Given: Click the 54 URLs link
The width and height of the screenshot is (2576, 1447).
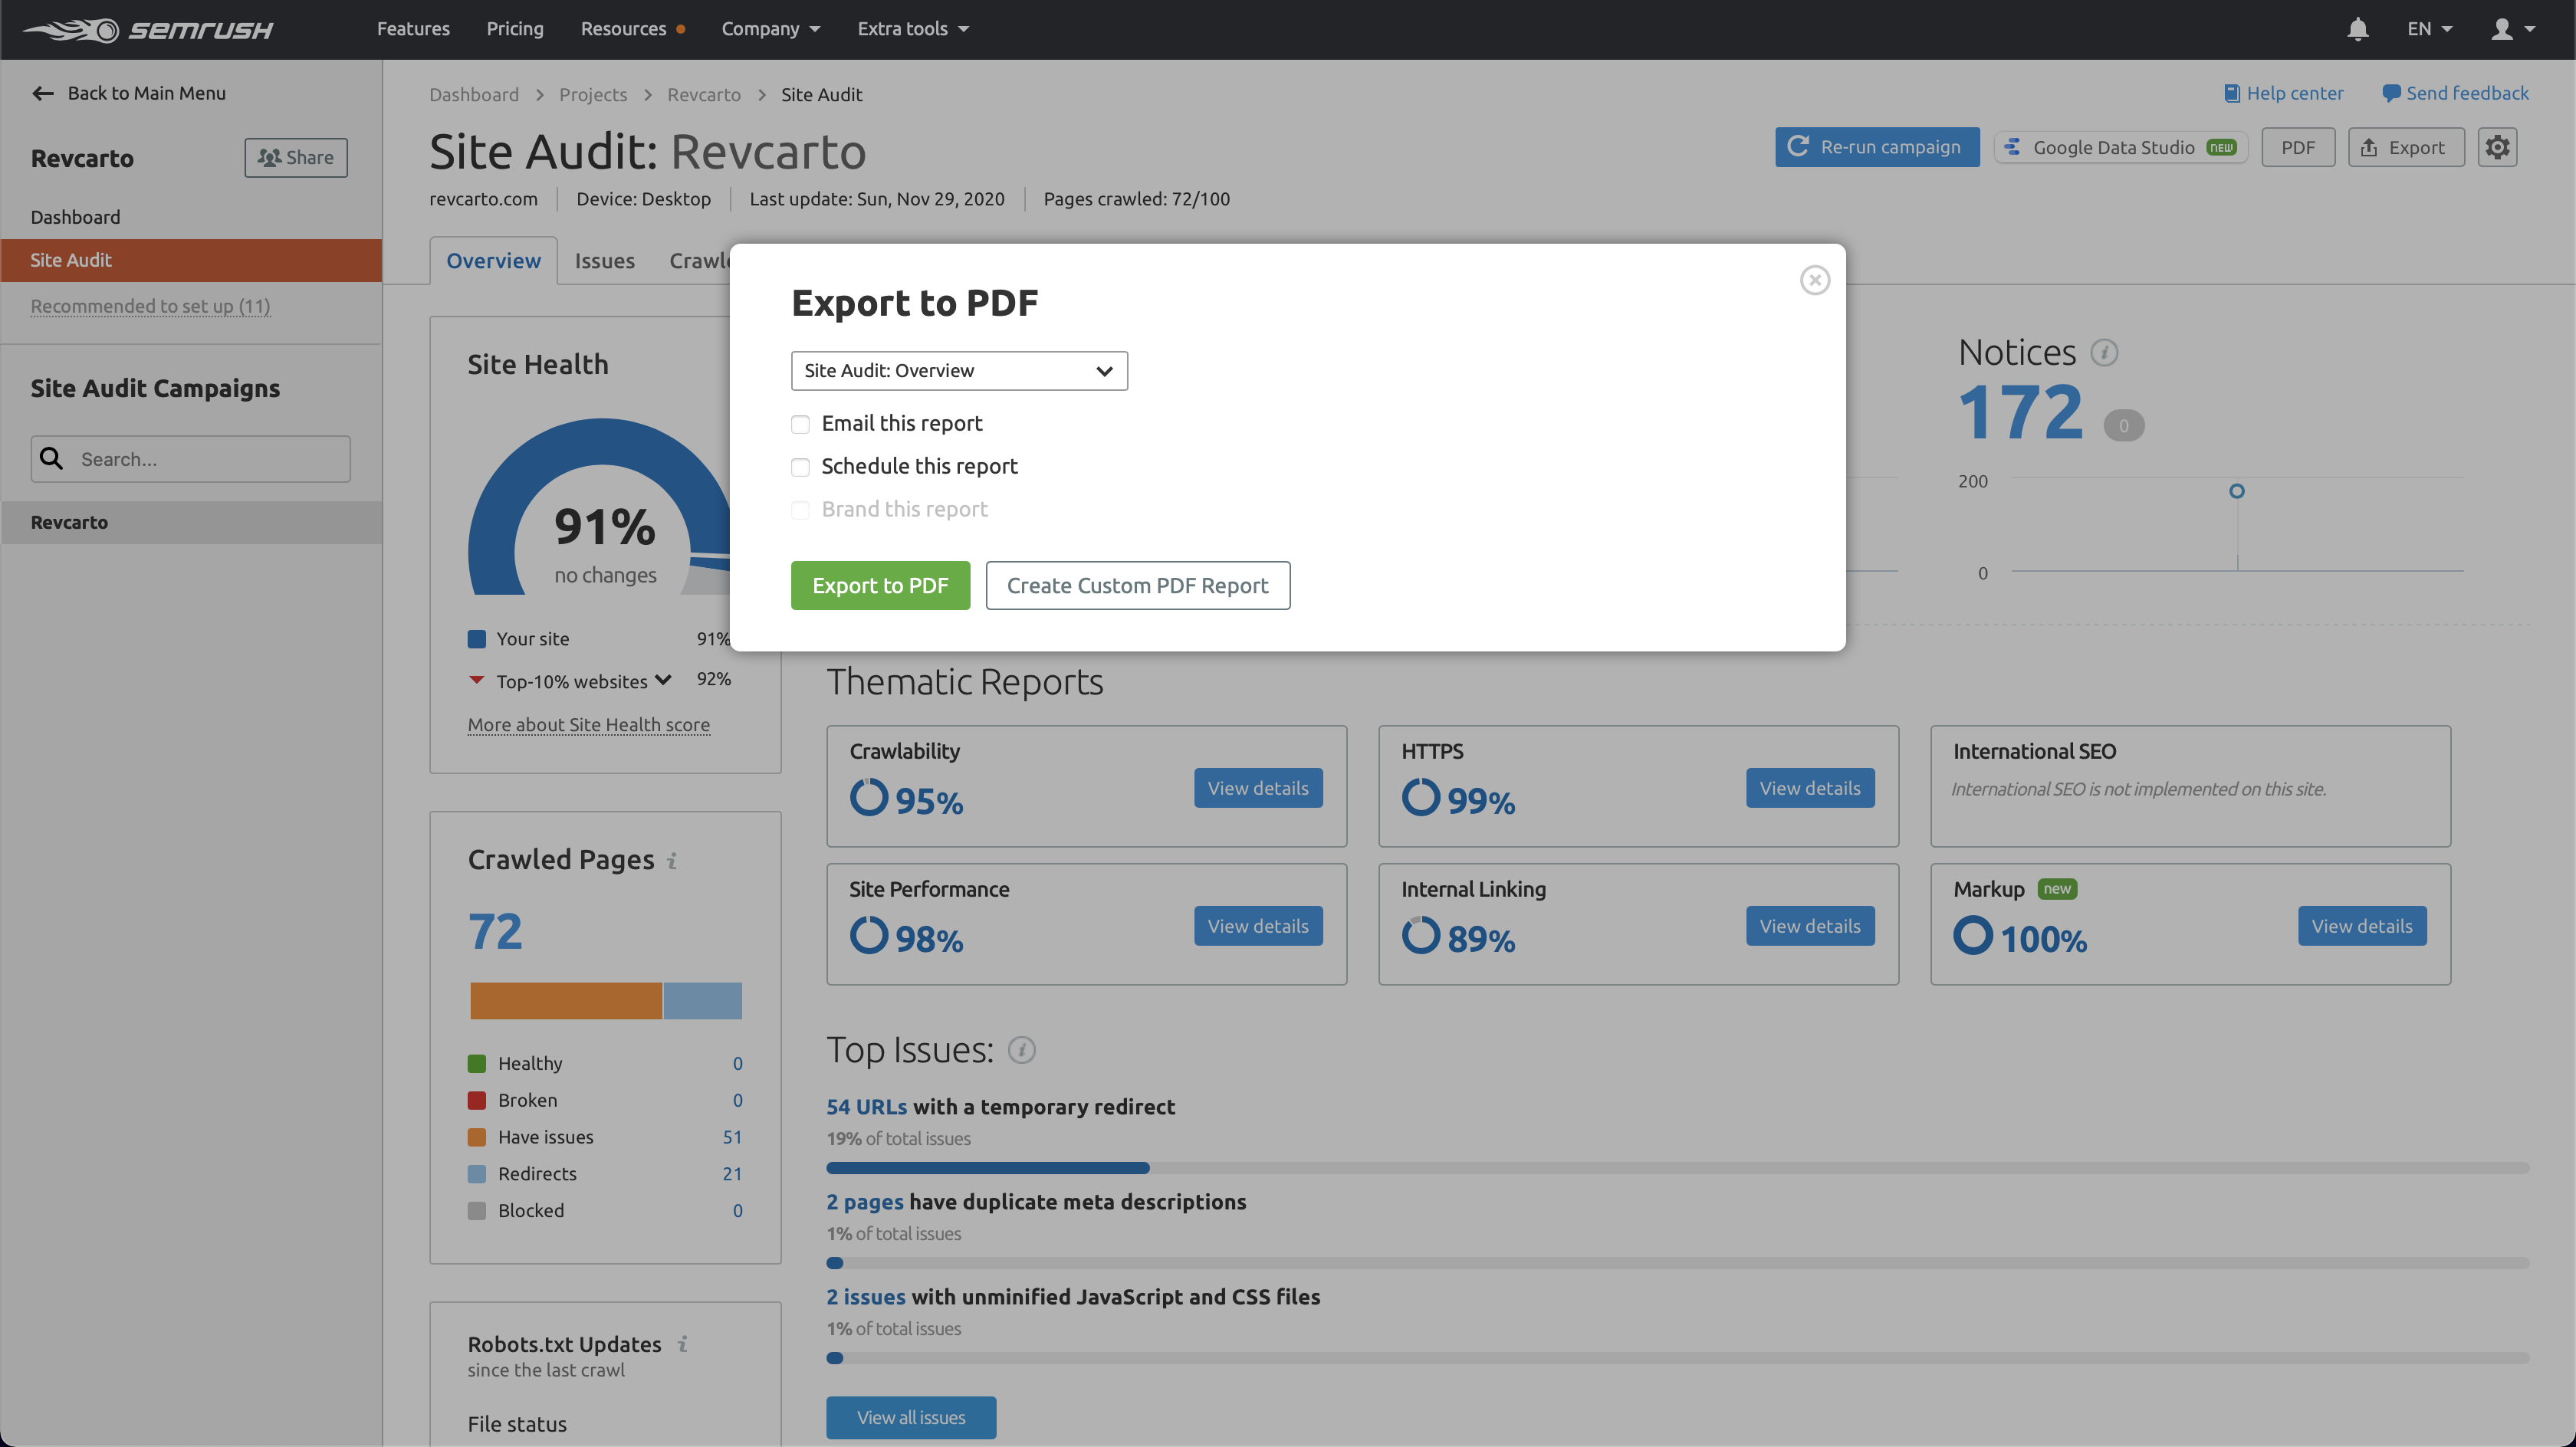Looking at the screenshot, I should (x=866, y=1107).
